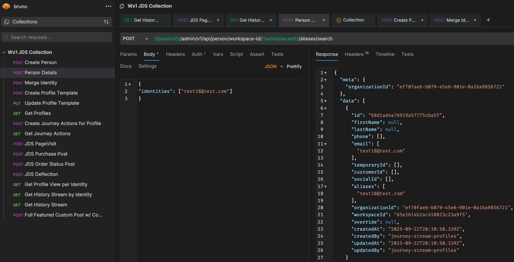Viewport: 514px width, 262px height.
Task: Open the JSON body type dropdown
Action: pos(282,67)
